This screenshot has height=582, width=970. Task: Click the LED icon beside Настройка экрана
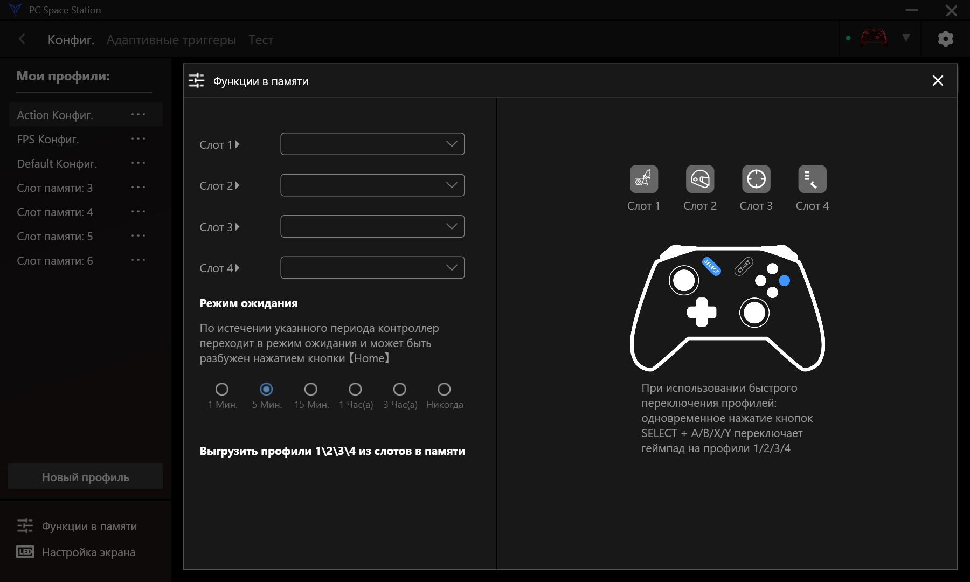tap(25, 552)
